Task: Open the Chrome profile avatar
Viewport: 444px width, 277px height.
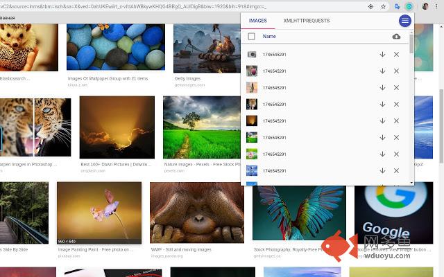Action: 425,6
